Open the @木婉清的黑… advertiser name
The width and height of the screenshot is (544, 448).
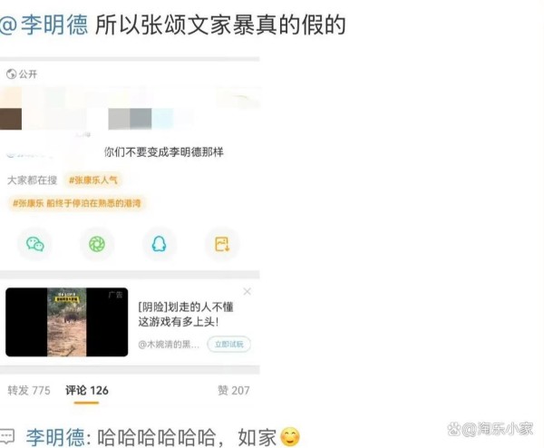coord(169,345)
